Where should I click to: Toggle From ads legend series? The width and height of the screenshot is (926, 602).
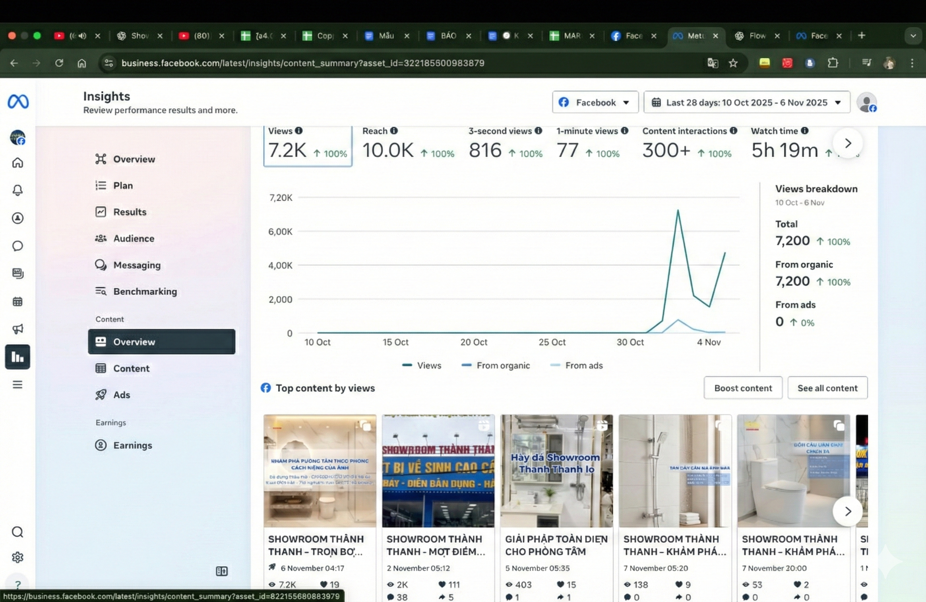point(577,365)
